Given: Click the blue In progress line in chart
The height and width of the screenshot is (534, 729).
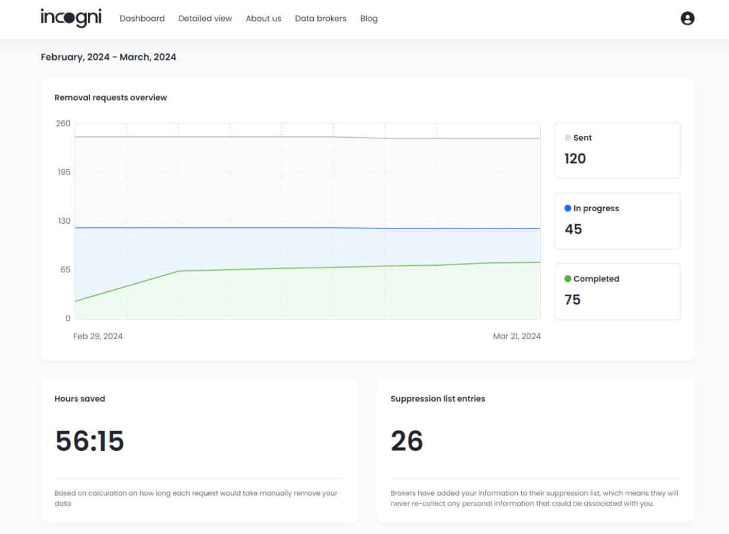Looking at the screenshot, I should click(x=308, y=228).
